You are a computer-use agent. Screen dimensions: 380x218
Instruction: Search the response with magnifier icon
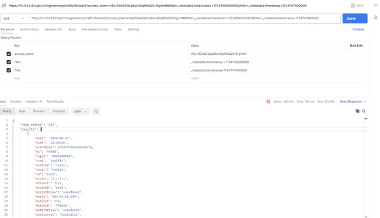coord(364,111)
